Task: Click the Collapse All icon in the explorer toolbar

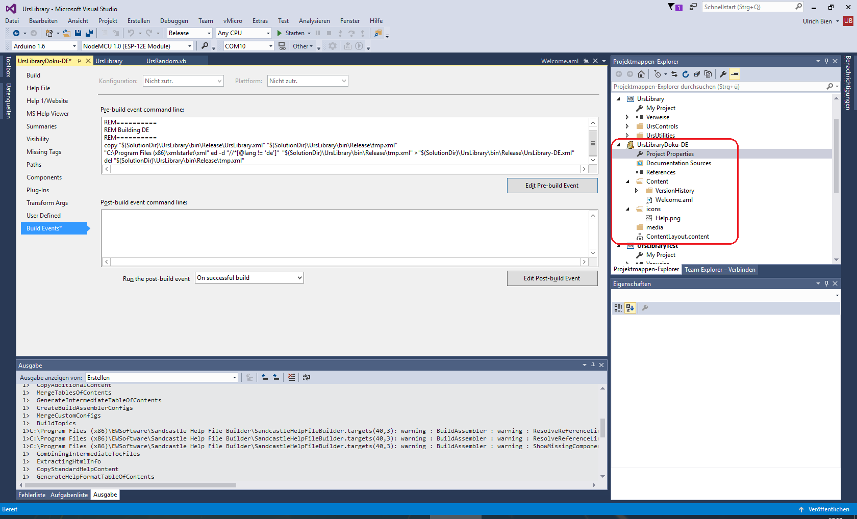Action: click(x=697, y=74)
